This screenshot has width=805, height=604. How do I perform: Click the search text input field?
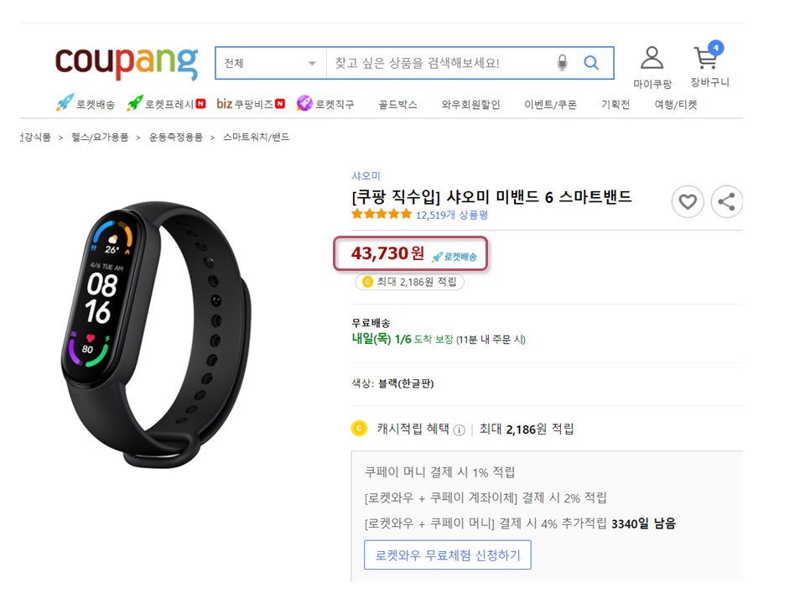[x=440, y=63]
